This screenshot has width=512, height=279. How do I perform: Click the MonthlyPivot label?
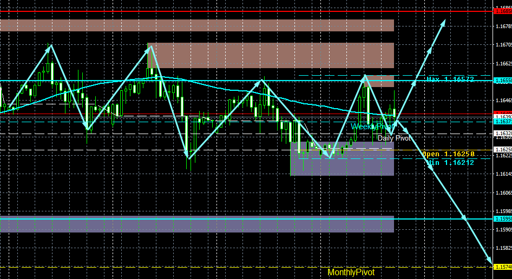click(351, 272)
